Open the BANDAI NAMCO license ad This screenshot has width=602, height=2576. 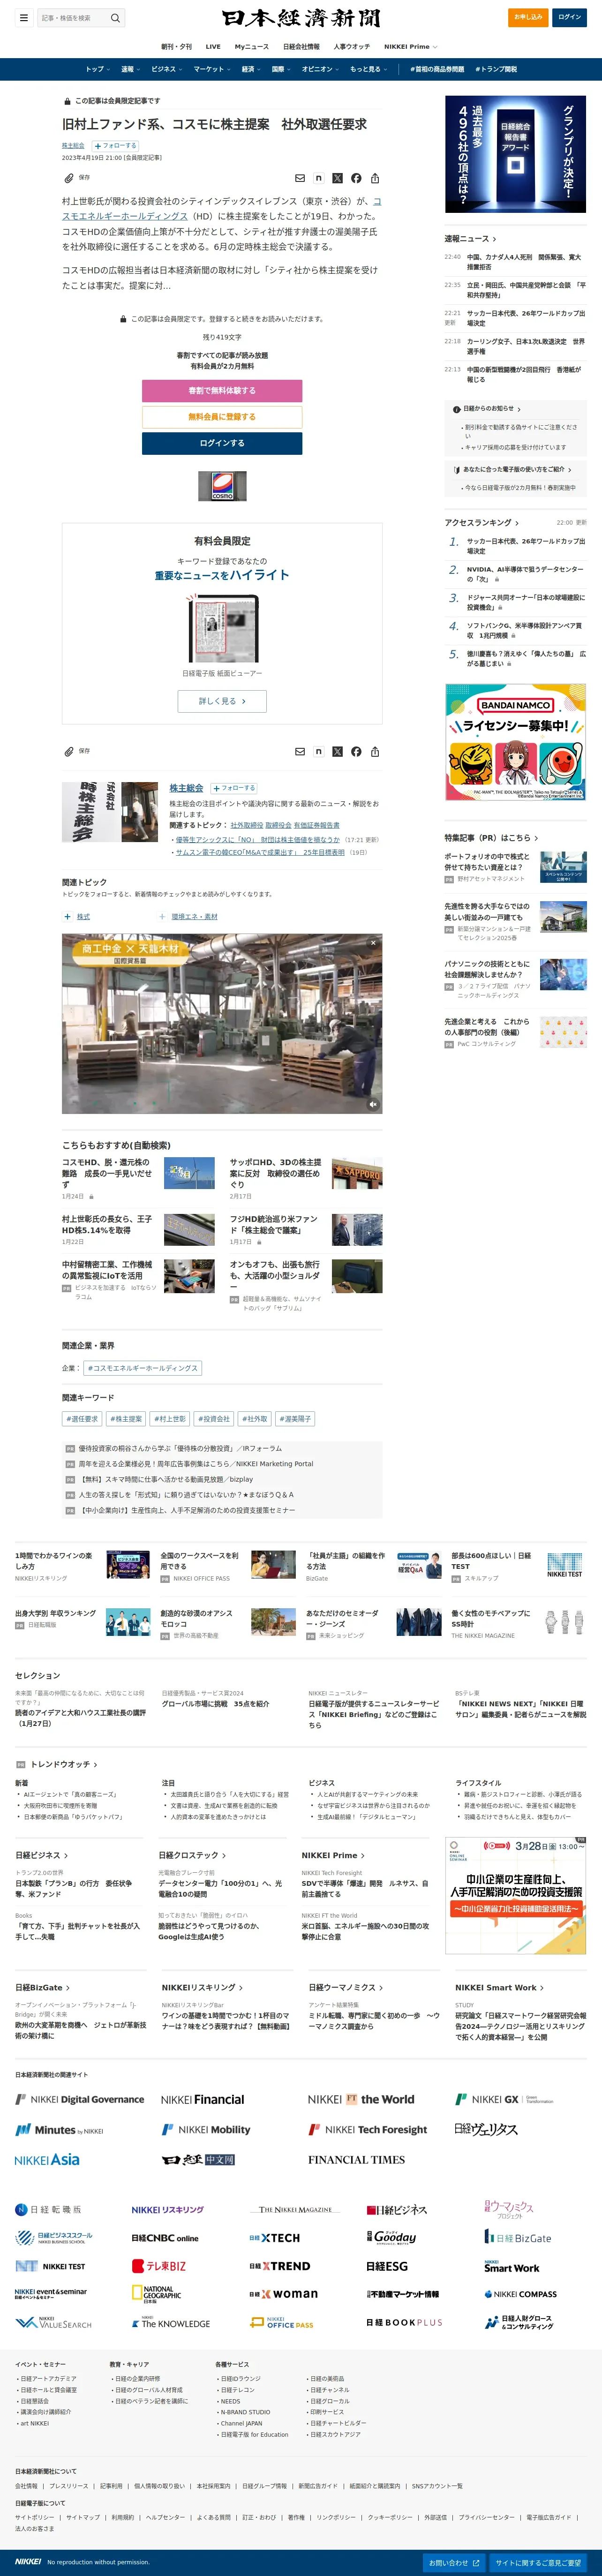pos(516,742)
